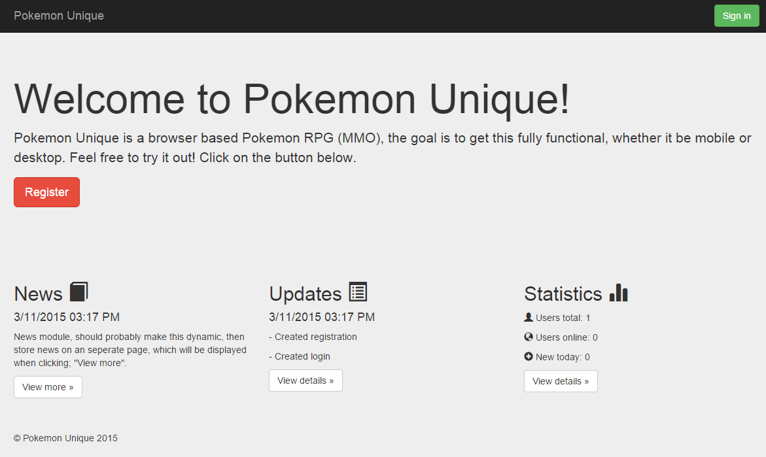
Task: Open the Pokemon Unique navbar brand link
Action: point(59,16)
